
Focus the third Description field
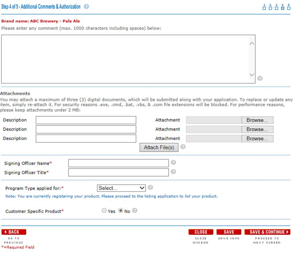[86, 139]
